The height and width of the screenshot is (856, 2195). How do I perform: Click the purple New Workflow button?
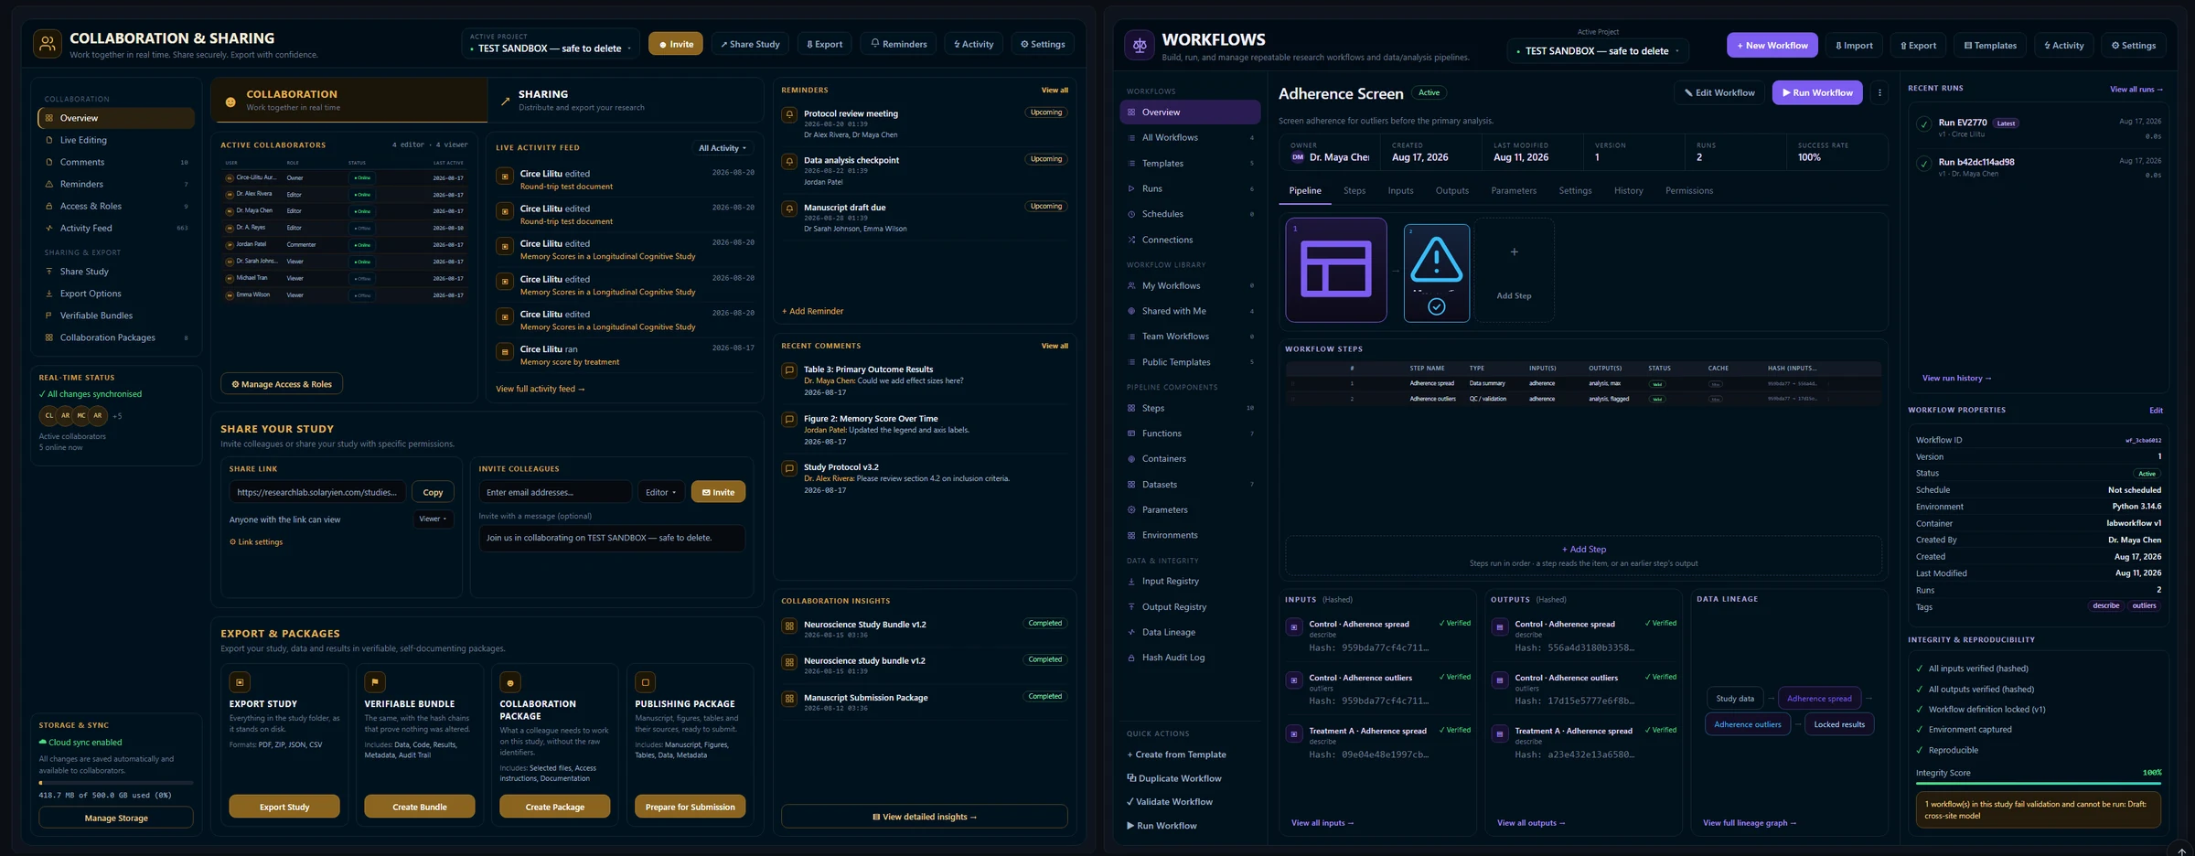click(1772, 46)
